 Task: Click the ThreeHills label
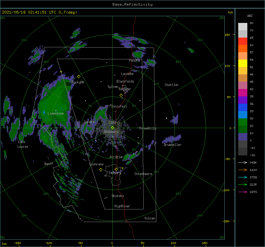coord(148,128)
